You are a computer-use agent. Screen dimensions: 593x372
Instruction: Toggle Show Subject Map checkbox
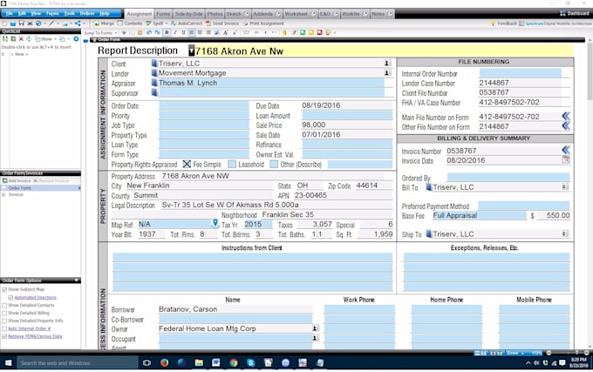pos(4,289)
